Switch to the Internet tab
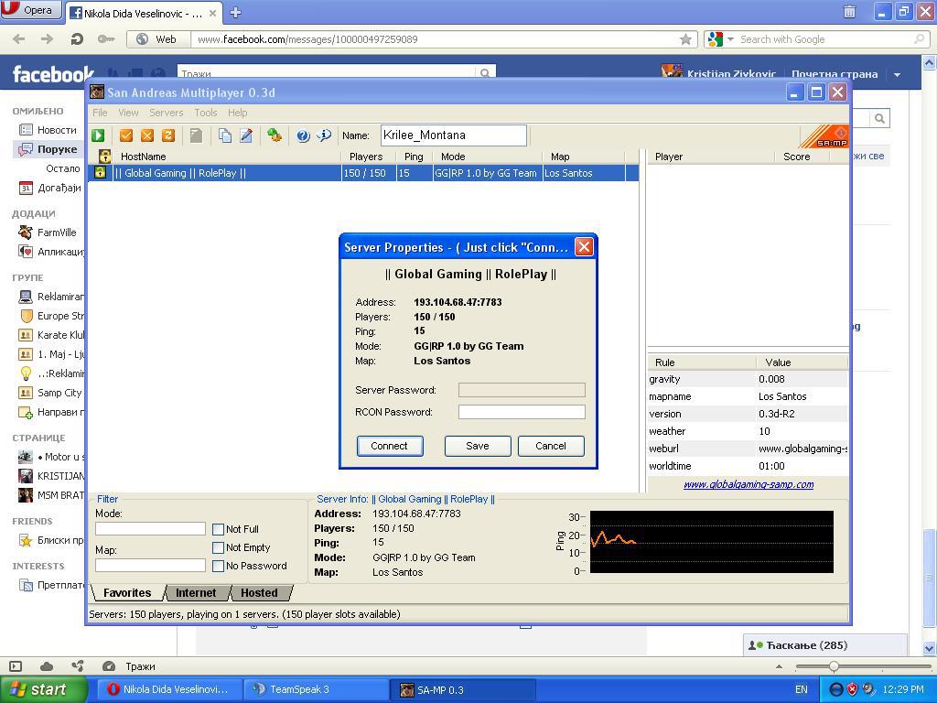Viewport: 937px width, 703px height. tap(196, 593)
